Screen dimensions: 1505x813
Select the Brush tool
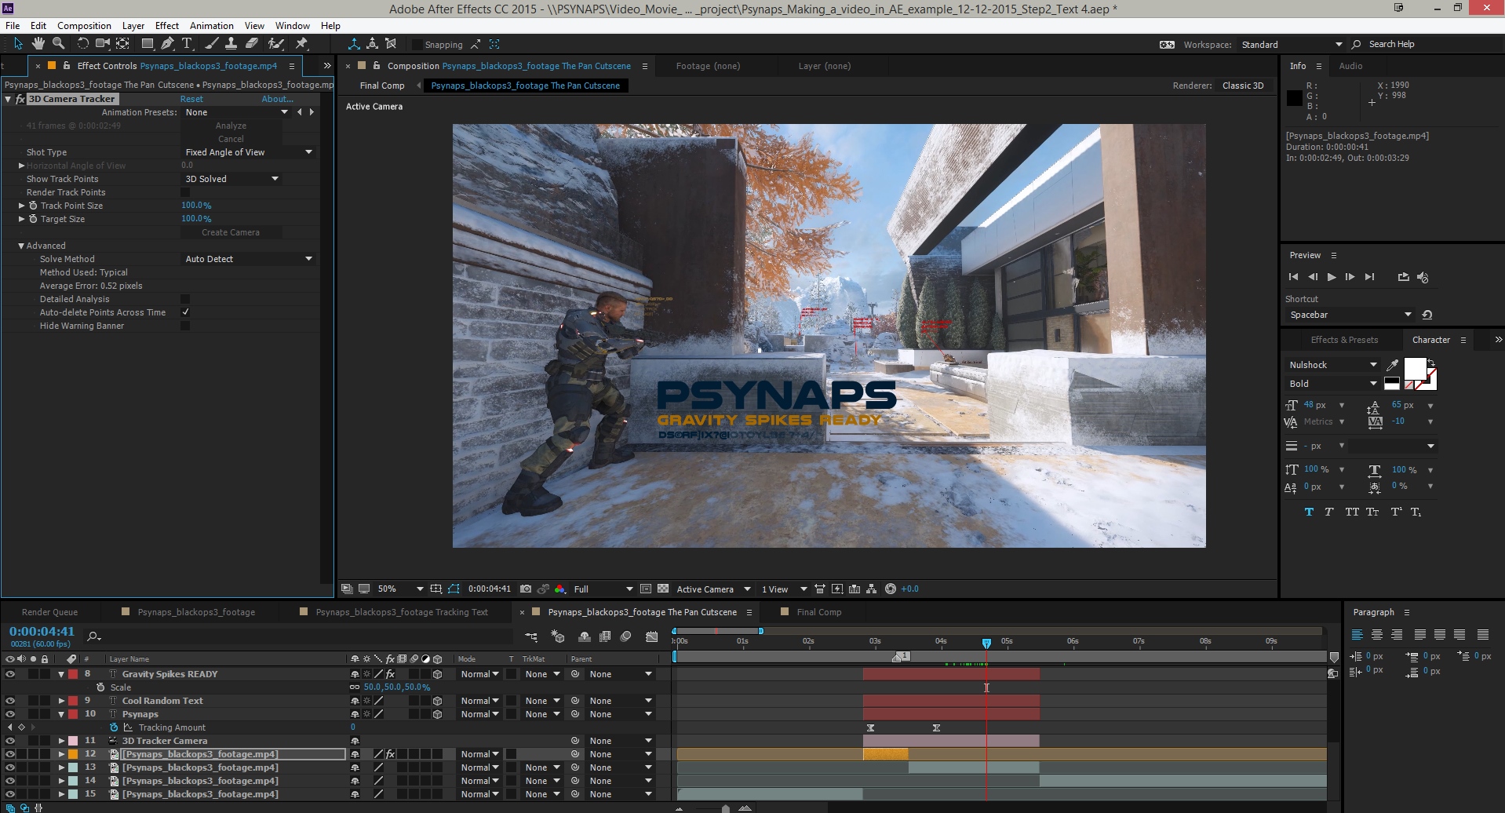pyautogui.click(x=211, y=44)
